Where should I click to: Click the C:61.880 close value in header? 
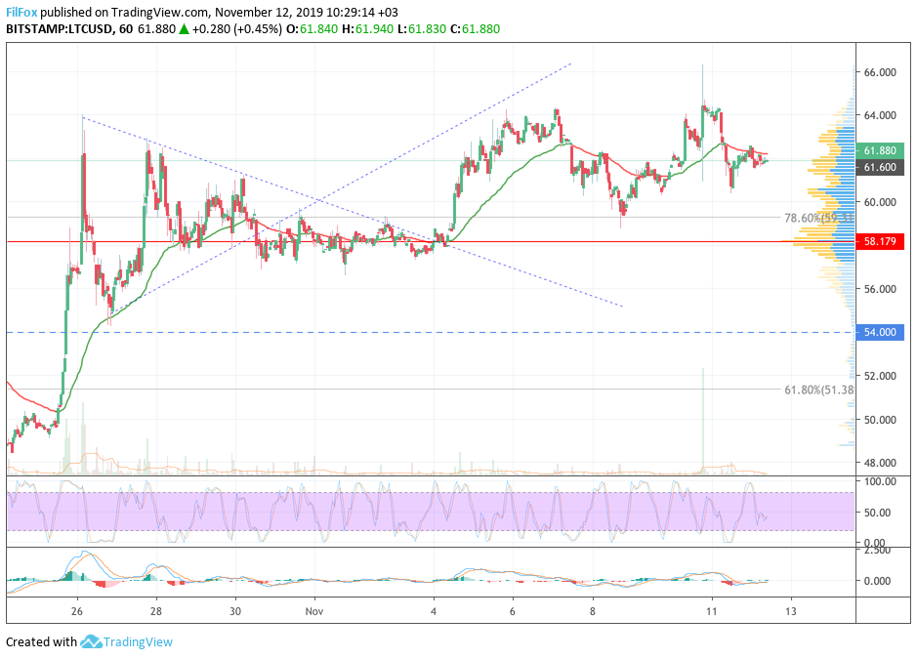coord(475,29)
